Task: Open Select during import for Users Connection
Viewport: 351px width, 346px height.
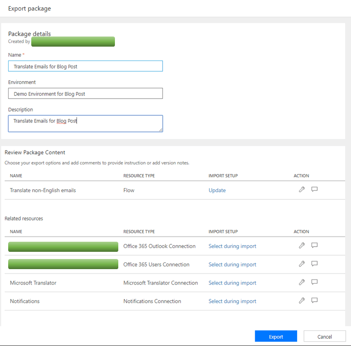Action: [232, 264]
